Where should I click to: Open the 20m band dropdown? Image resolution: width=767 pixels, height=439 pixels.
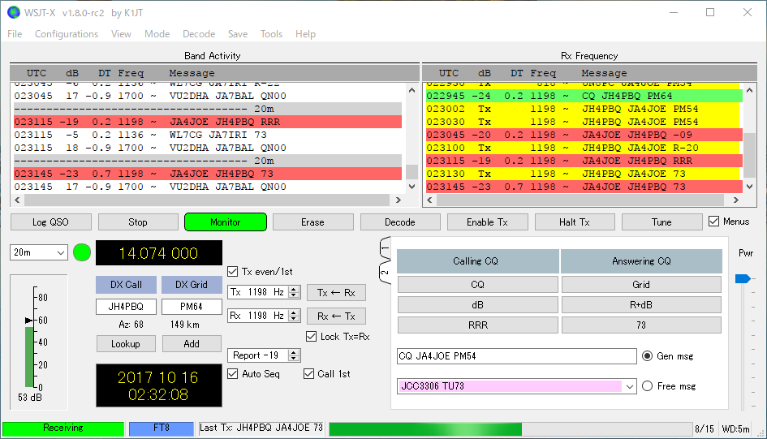pyautogui.click(x=39, y=252)
